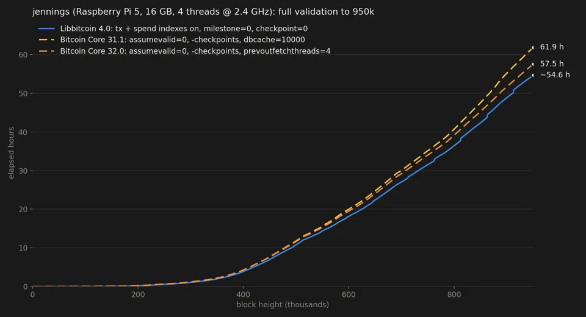Click the y-axis tick label 40

(x=23, y=132)
